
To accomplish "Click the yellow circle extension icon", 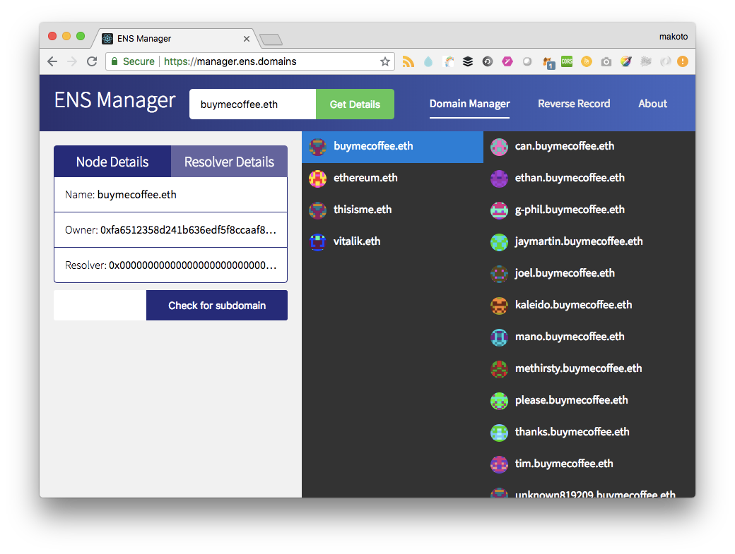I will (x=587, y=61).
